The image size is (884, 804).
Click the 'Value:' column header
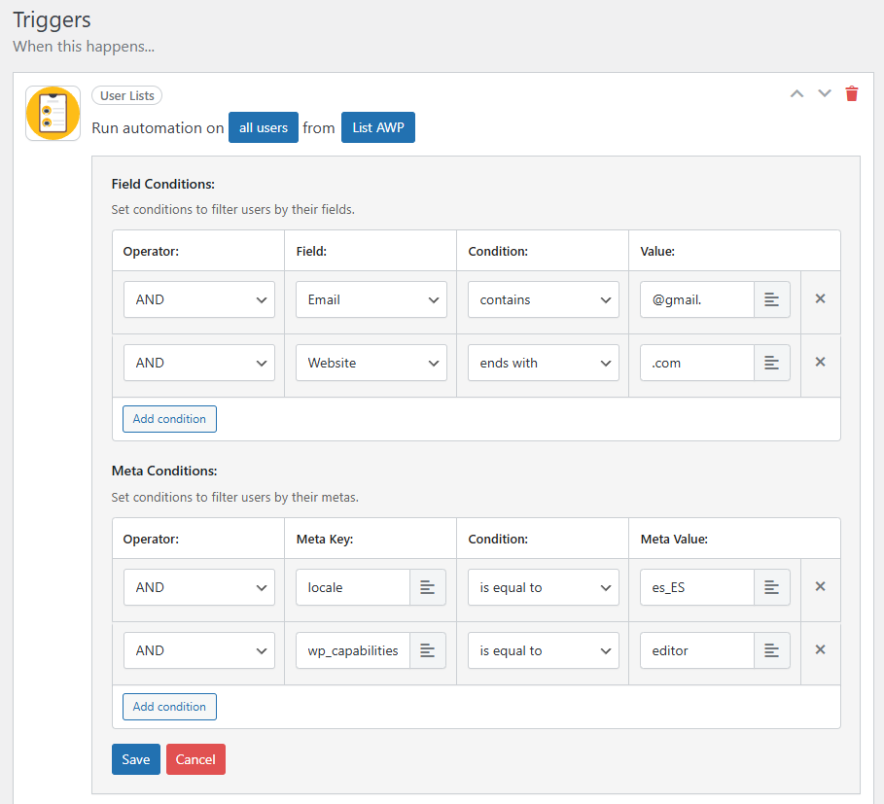point(657,251)
